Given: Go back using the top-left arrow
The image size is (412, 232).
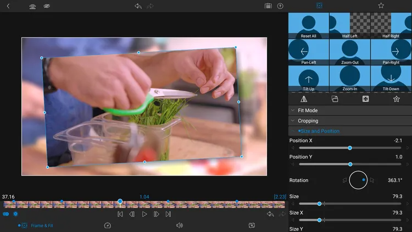Looking at the screenshot, I should coord(8,6).
